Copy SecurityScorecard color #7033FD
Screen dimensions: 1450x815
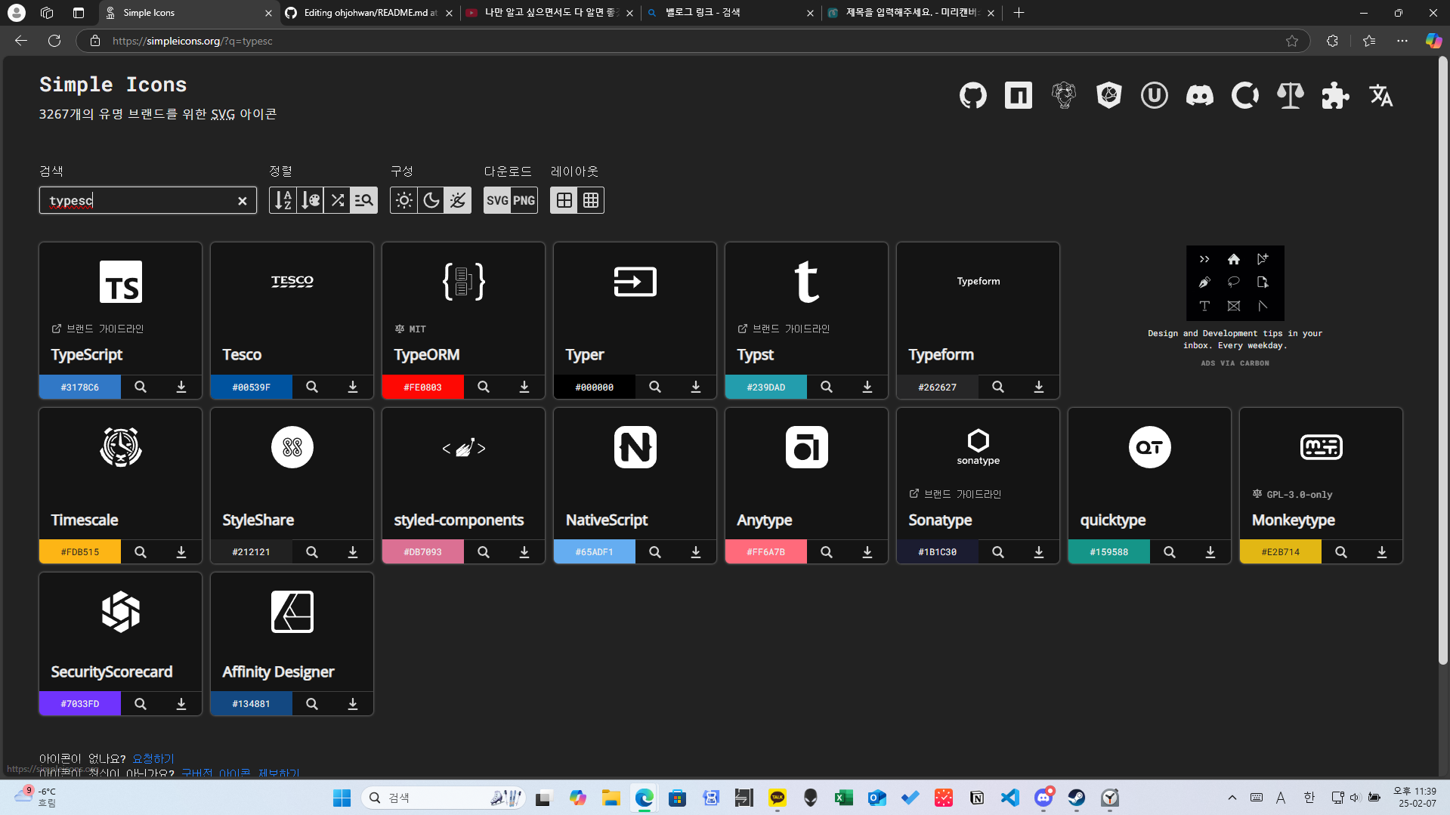(x=80, y=704)
